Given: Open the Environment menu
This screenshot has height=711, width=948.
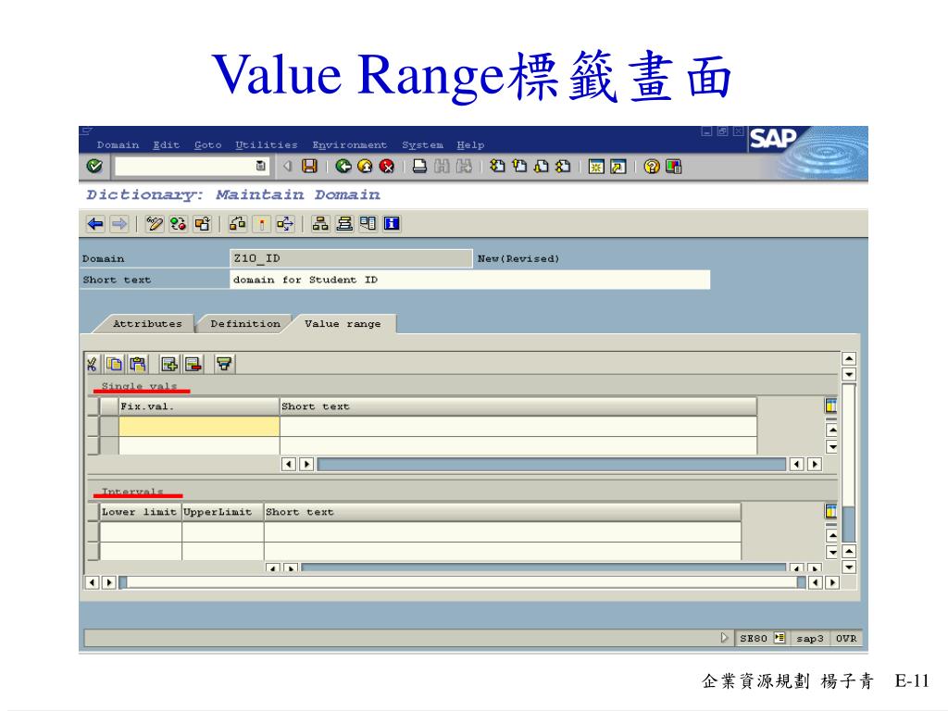Looking at the screenshot, I should tap(349, 145).
